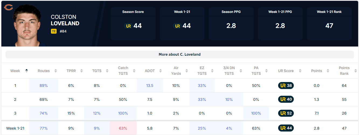Click the UR 38 score badge for week 1
The width and height of the screenshot is (359, 135).
point(286,86)
